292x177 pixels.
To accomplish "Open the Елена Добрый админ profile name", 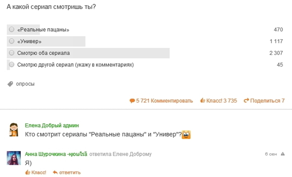I will coord(52,125).
